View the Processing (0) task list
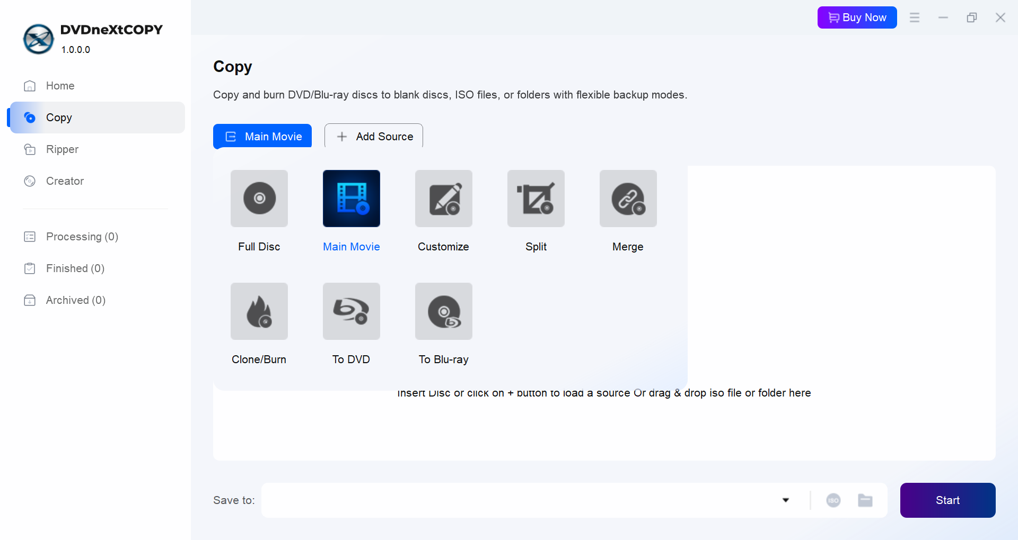This screenshot has height=540, width=1018. (97, 237)
